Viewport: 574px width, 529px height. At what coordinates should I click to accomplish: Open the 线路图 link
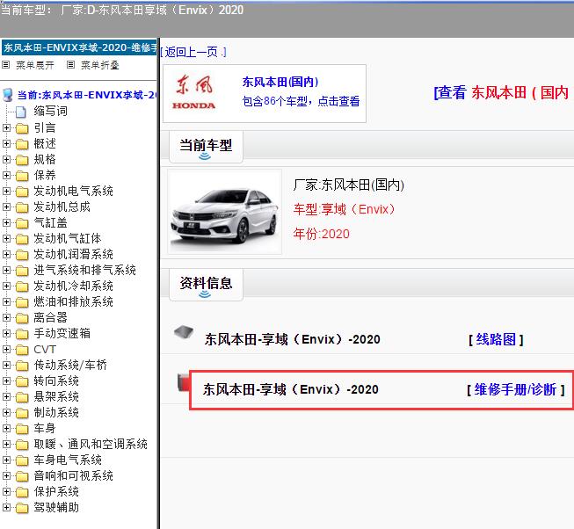pyautogui.click(x=496, y=339)
